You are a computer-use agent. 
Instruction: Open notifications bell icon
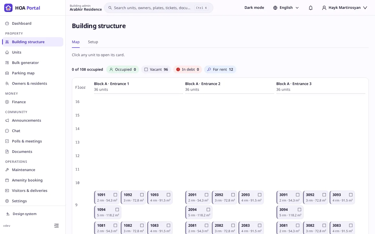[311, 8]
